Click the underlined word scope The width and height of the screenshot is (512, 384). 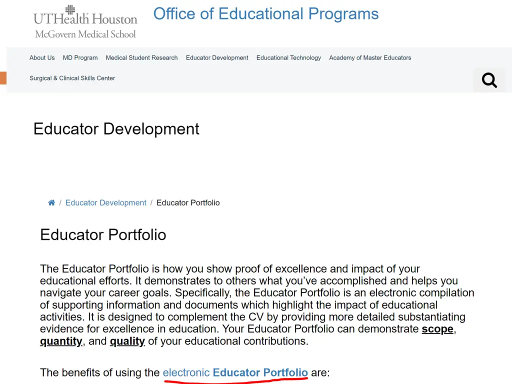tap(437, 329)
